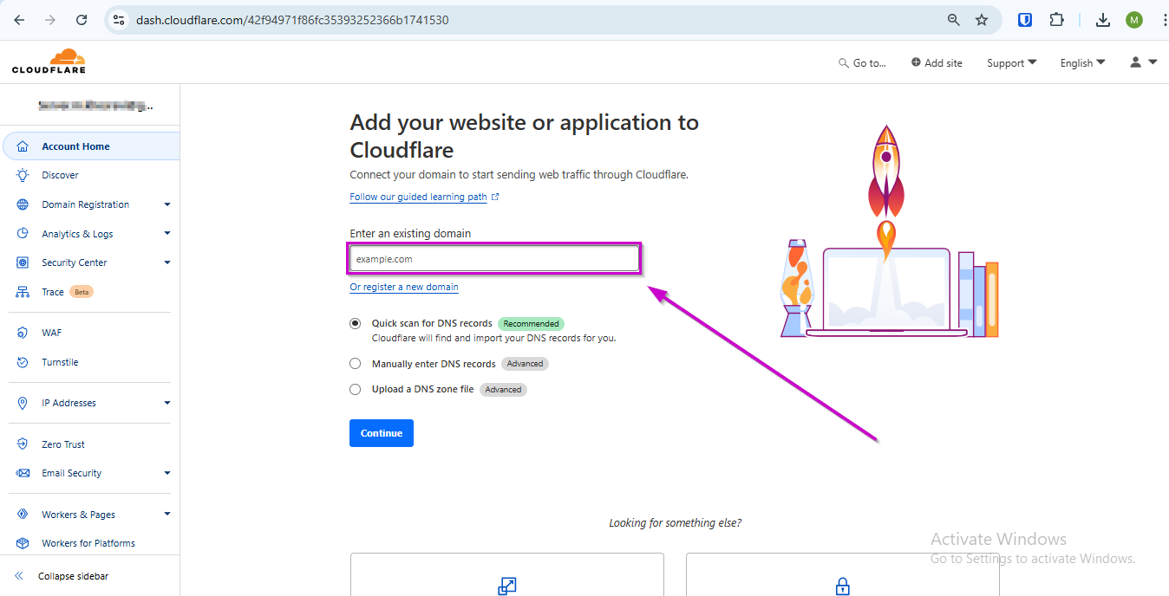1169x596 pixels.
Task: Open the user account dropdown
Action: pyautogui.click(x=1144, y=62)
